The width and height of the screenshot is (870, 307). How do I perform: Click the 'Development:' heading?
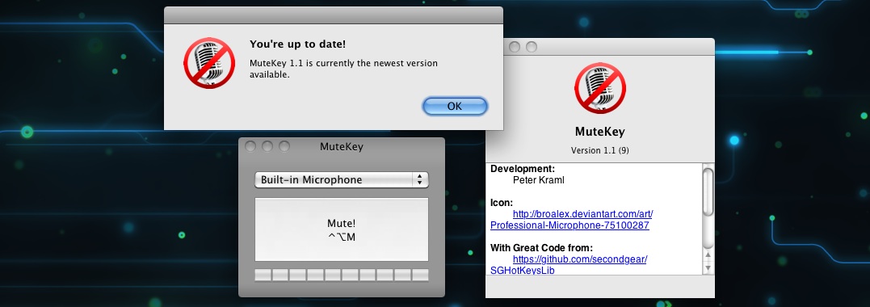click(x=523, y=169)
